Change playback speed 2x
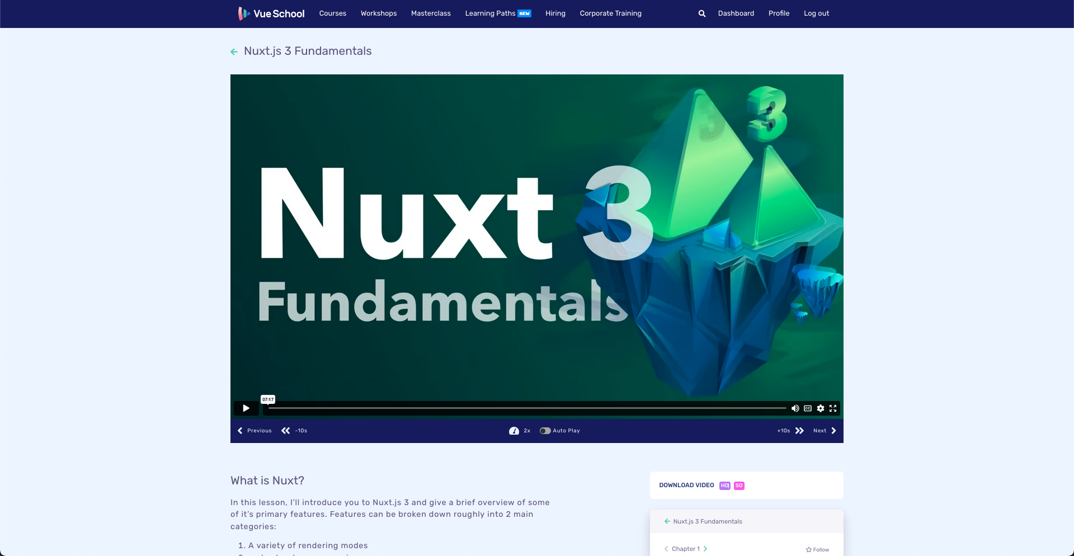This screenshot has width=1074, height=556. (520, 431)
